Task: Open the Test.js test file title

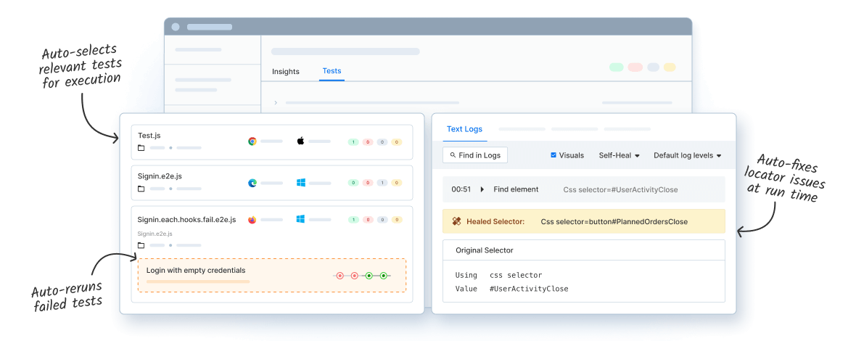Action: coord(149,135)
